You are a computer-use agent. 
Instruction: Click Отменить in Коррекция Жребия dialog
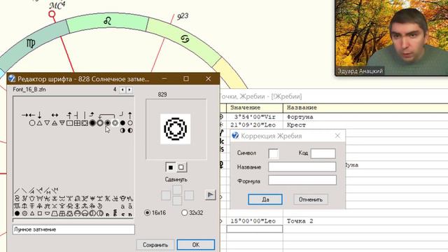click(x=311, y=199)
